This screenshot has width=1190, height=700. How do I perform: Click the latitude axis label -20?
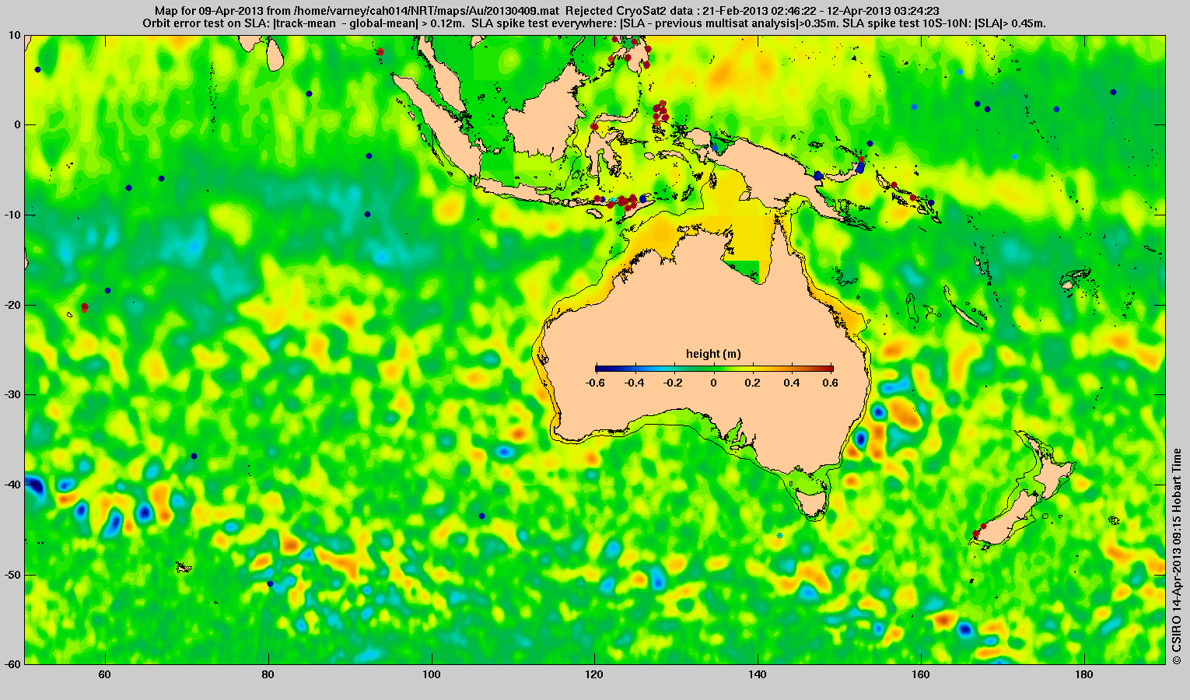(12, 305)
